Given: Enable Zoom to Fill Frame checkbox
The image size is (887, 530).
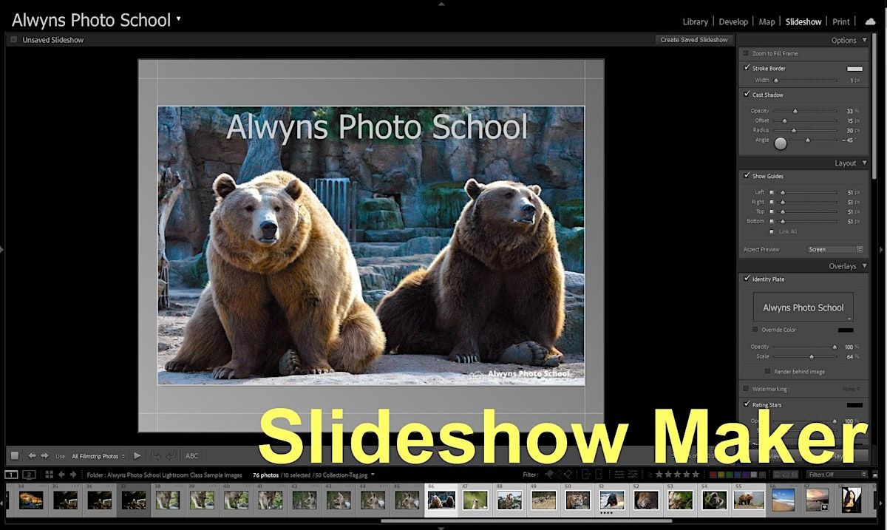Looking at the screenshot, I should tap(747, 54).
